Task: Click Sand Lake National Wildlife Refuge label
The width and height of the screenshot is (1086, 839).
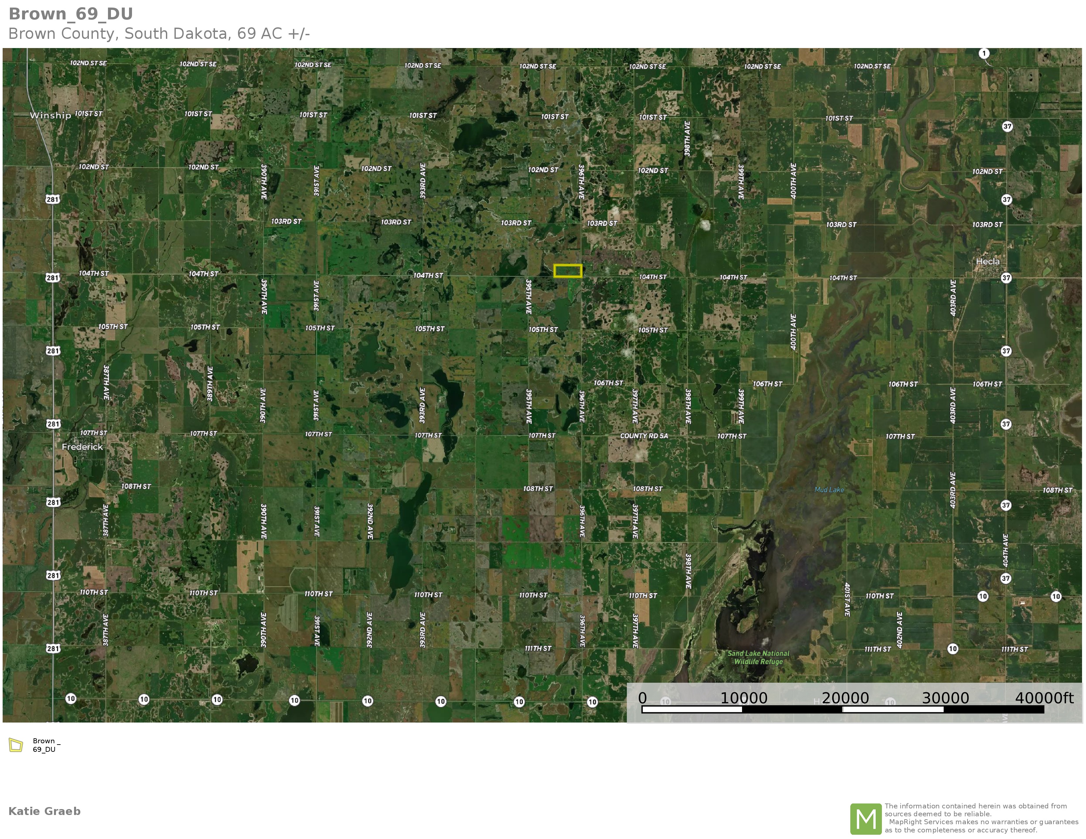Action: [x=758, y=657]
